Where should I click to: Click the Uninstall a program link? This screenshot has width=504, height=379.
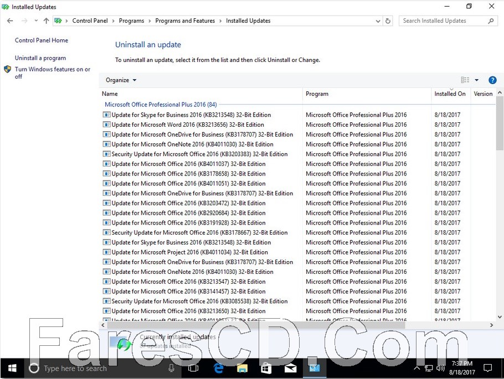point(40,58)
